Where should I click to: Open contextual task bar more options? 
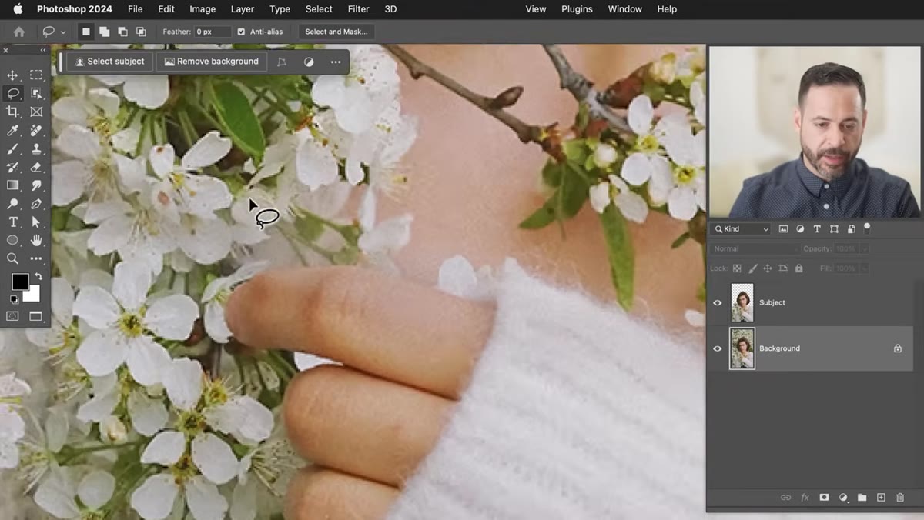coord(336,62)
